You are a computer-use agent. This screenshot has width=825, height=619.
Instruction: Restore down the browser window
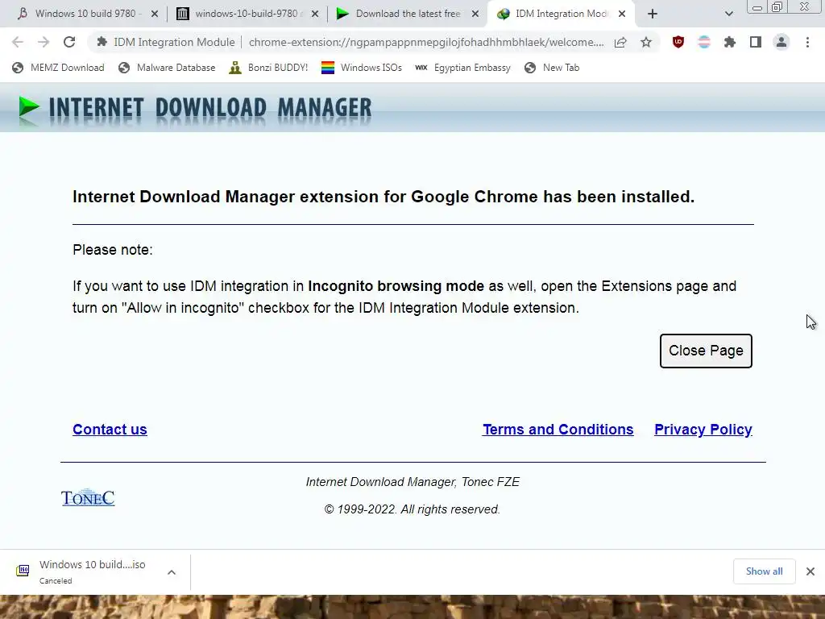[777, 6]
